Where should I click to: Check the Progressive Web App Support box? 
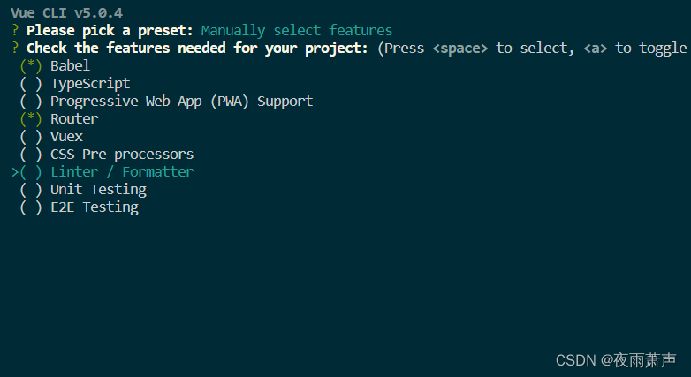click(x=30, y=101)
